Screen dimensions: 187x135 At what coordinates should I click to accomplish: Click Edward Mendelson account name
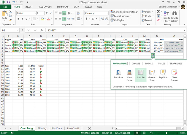168,7
